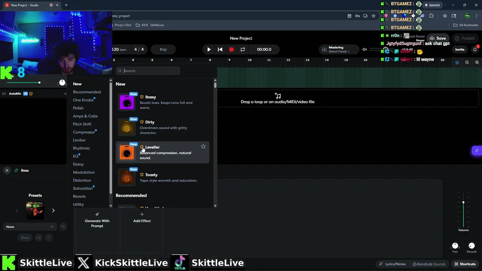482x271 pixels.
Task: Click the Bass instrument leaf icon
Action: pos(16,171)
